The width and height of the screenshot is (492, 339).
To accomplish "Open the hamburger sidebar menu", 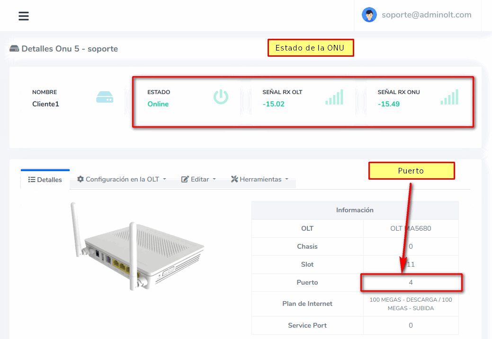I will click(x=24, y=16).
